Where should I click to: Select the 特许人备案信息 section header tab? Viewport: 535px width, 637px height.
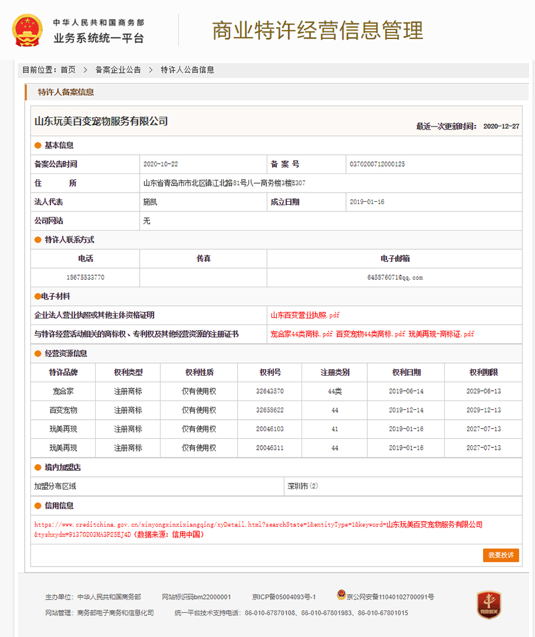[66, 92]
